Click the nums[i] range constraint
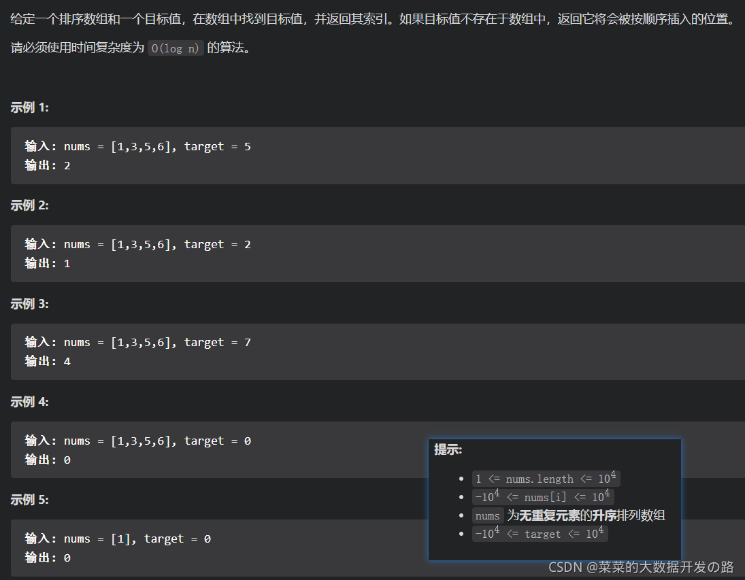This screenshot has width=745, height=580. [x=543, y=497]
